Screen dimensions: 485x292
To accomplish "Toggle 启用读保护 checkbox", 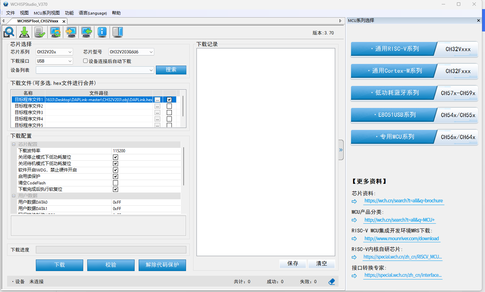I will point(115,176).
